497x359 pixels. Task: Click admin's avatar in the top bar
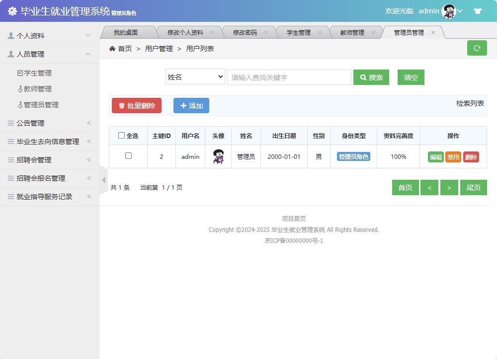tap(449, 10)
